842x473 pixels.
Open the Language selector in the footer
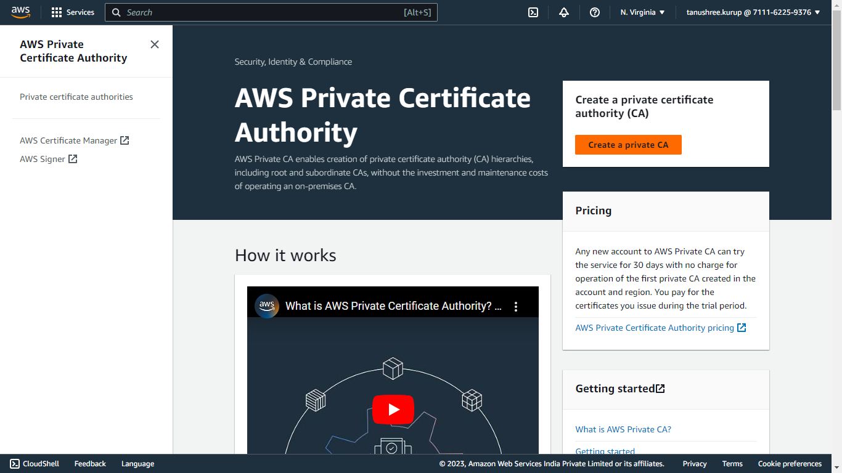coord(137,464)
